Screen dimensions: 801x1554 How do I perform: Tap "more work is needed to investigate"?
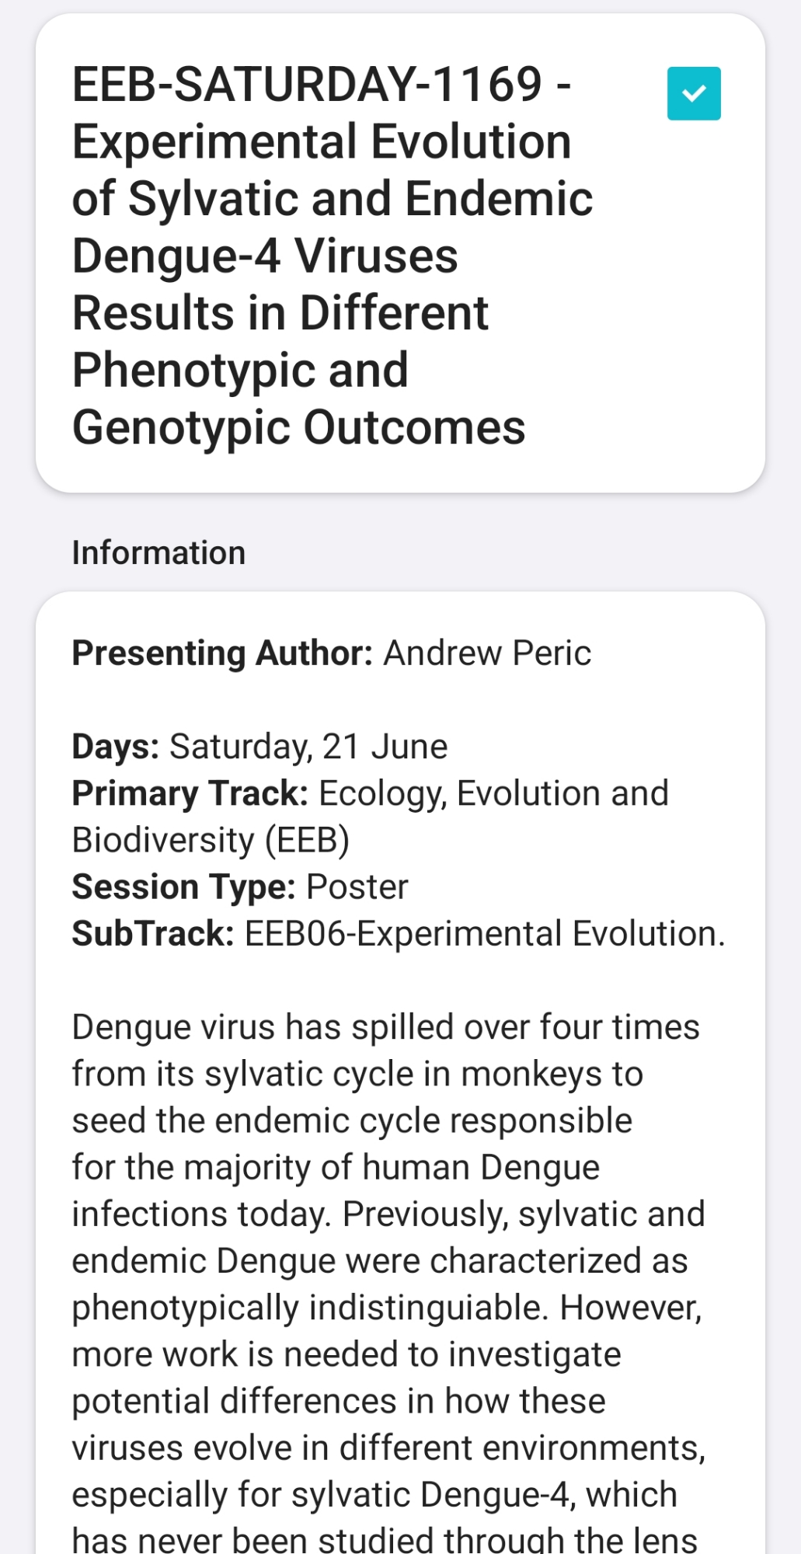347,1354
